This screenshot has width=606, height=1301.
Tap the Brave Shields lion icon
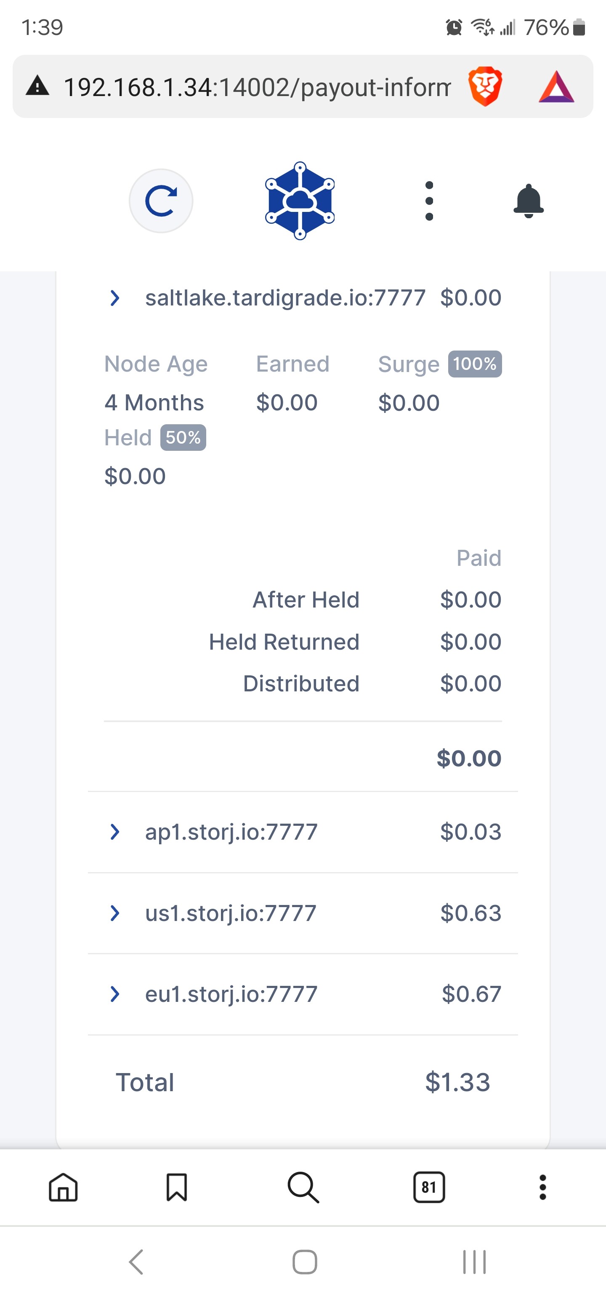coord(485,86)
